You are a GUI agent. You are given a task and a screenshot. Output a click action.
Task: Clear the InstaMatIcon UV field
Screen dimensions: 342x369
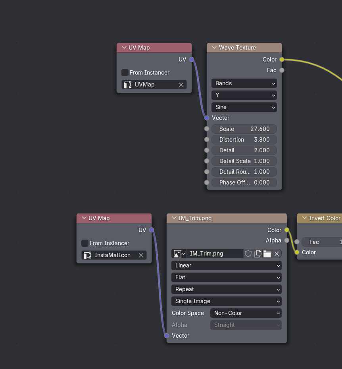pos(141,255)
